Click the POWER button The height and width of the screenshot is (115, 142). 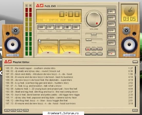(x=111, y=53)
